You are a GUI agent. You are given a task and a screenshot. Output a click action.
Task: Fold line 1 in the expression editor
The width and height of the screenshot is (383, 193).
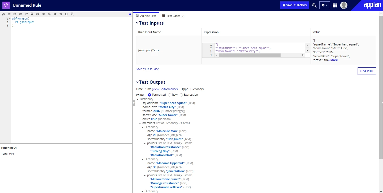pos(10,19)
